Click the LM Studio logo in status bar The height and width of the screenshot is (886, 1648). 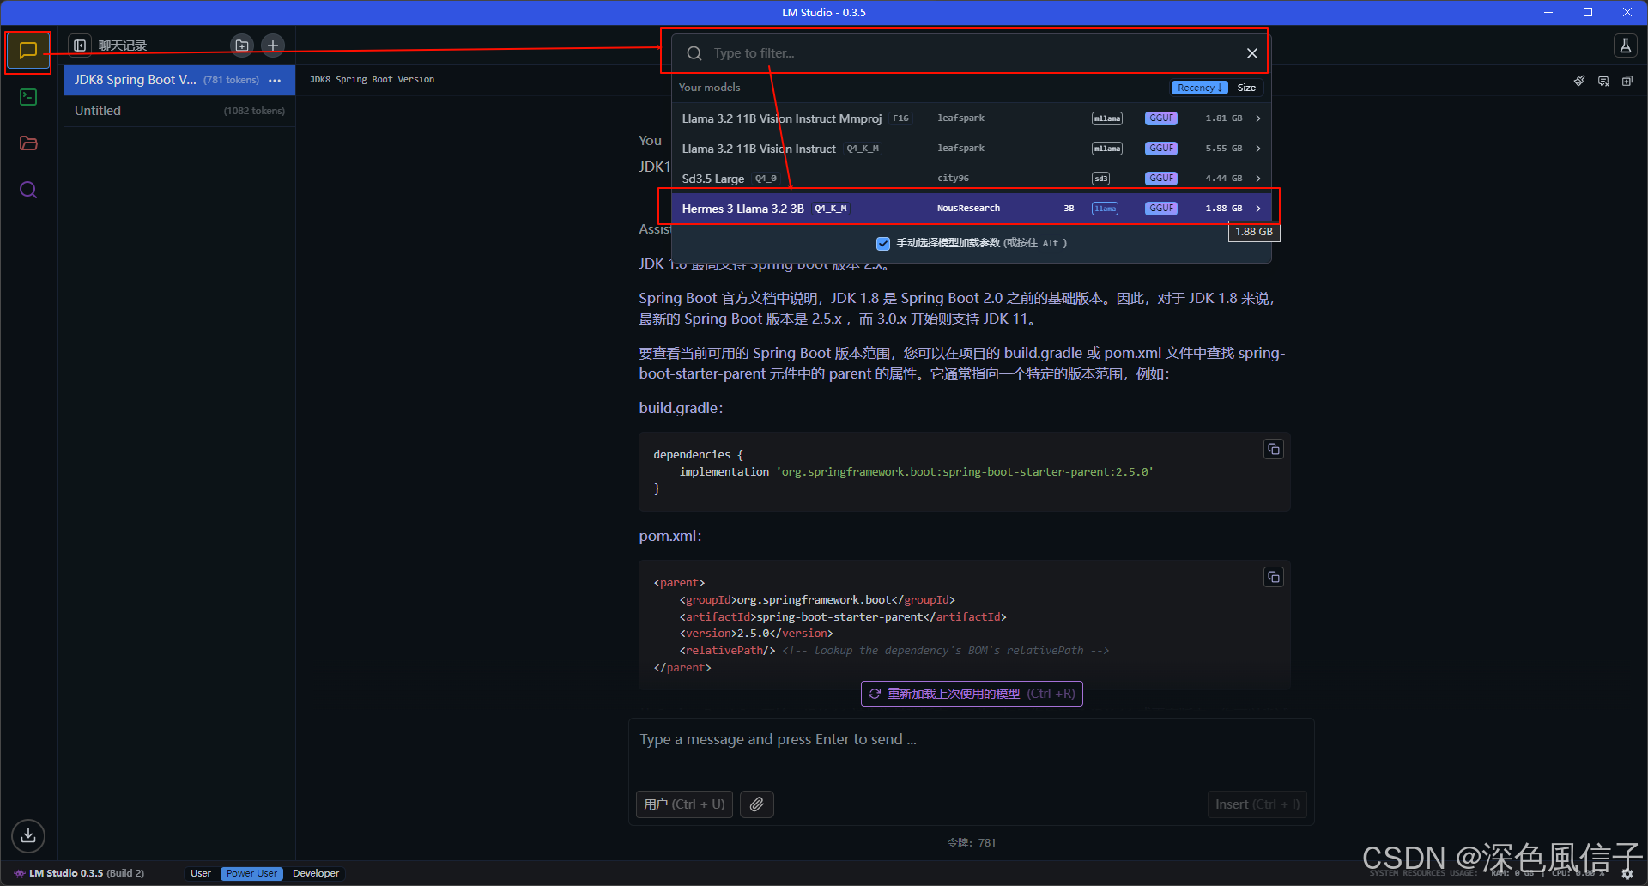pos(19,873)
